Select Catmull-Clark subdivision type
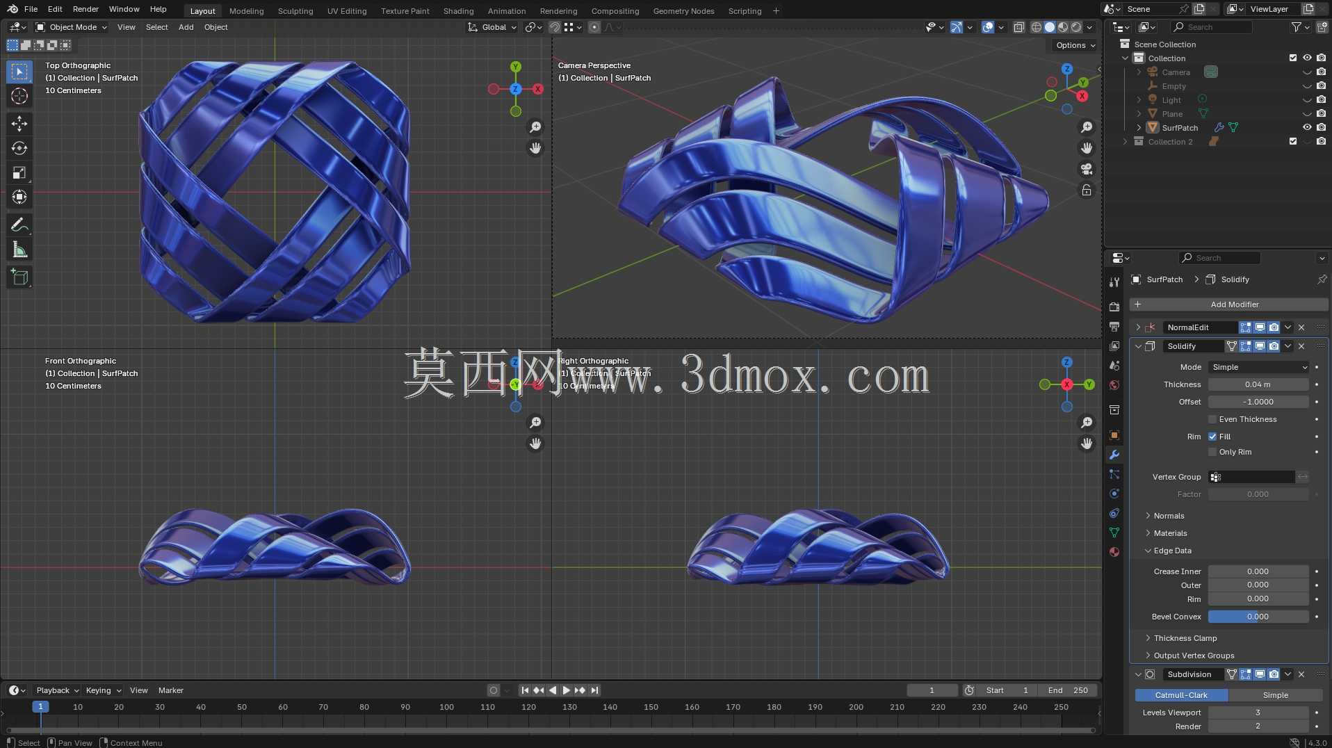This screenshot has height=748, width=1332. click(1181, 695)
